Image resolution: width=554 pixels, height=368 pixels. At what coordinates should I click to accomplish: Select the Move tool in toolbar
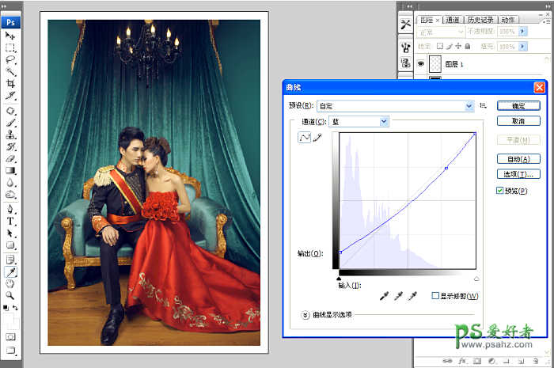pyautogui.click(x=10, y=36)
